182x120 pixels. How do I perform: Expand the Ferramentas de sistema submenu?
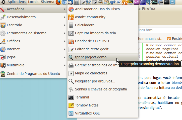click(x=26, y=33)
